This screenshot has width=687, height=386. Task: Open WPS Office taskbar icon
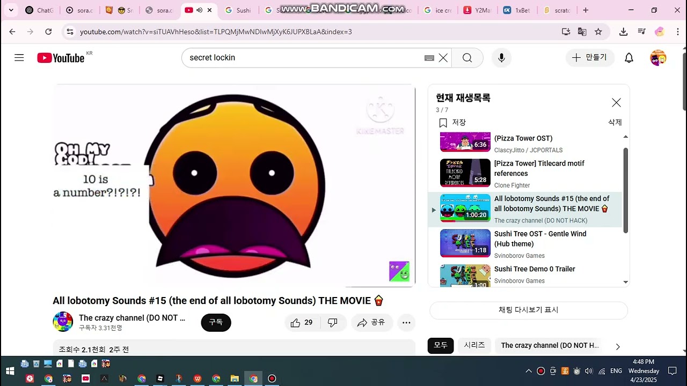pos(197,378)
